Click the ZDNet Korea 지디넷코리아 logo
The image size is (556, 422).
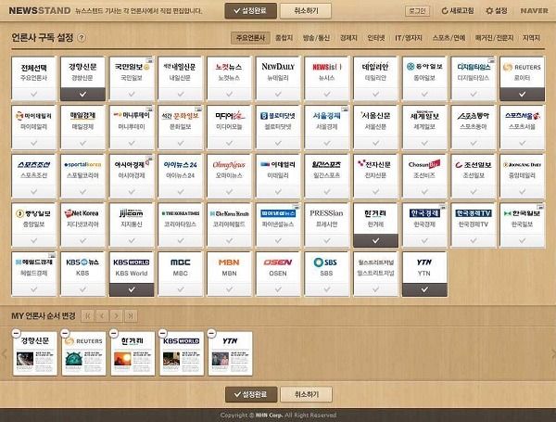[x=82, y=213]
